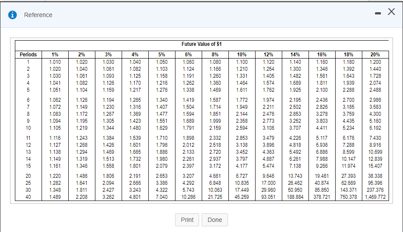Click the Done button
403x232 pixels.
click(214, 220)
